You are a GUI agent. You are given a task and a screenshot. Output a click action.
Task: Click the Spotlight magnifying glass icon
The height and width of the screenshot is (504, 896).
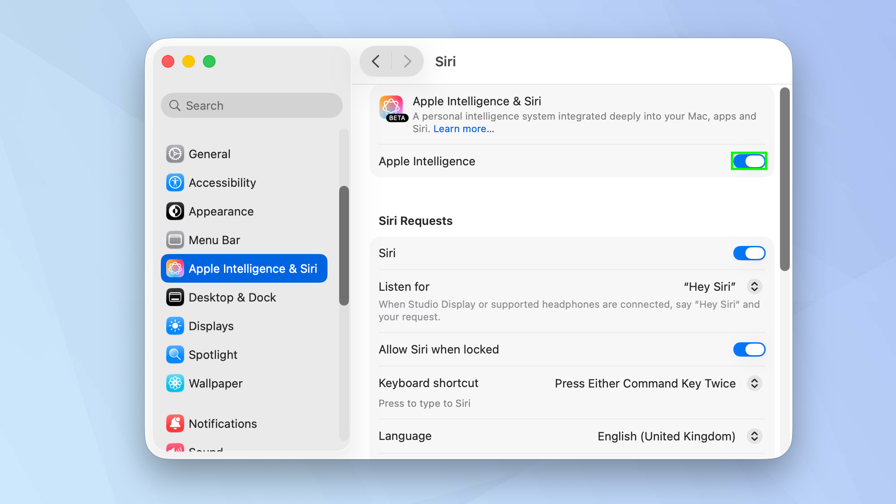175,354
